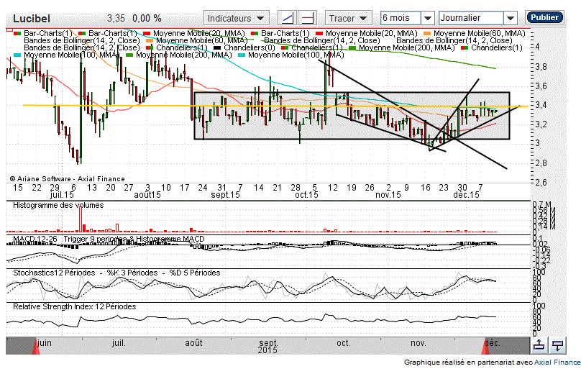Click the 3,8 price axis label
This screenshot has height=374, width=581.
point(541,67)
